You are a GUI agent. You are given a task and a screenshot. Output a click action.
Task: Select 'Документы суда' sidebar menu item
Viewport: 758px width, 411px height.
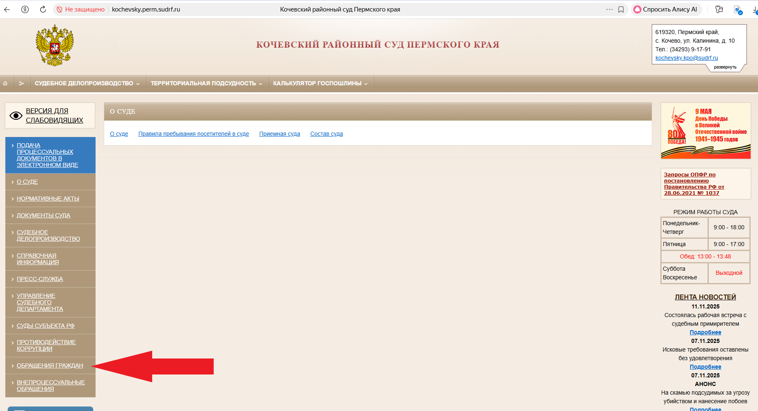(43, 215)
